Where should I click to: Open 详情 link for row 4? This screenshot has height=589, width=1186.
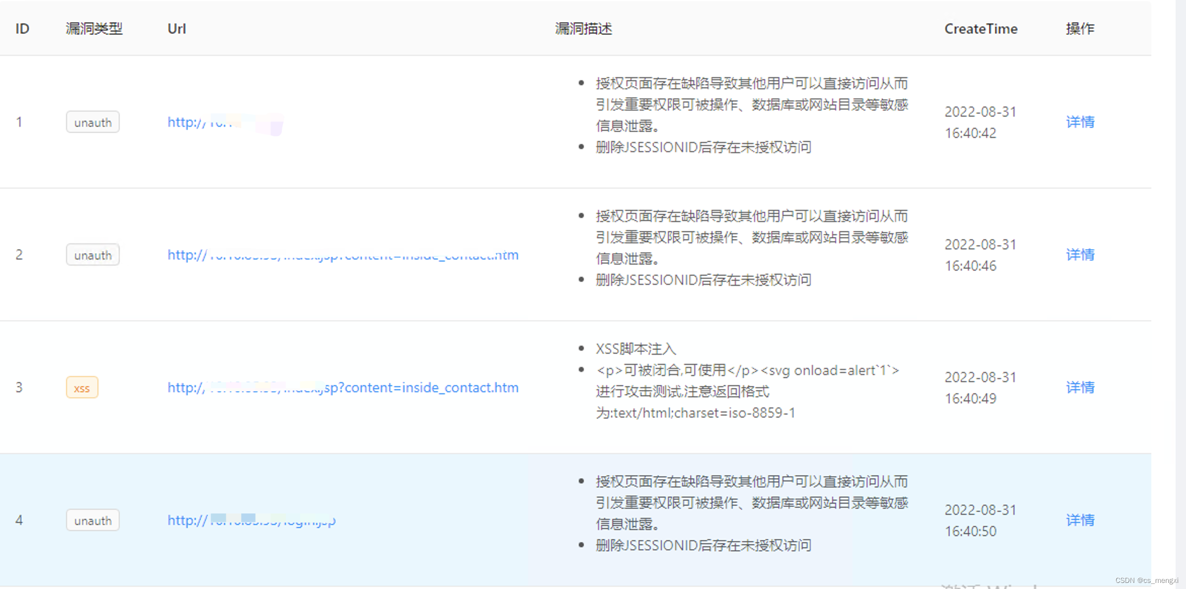tap(1080, 521)
